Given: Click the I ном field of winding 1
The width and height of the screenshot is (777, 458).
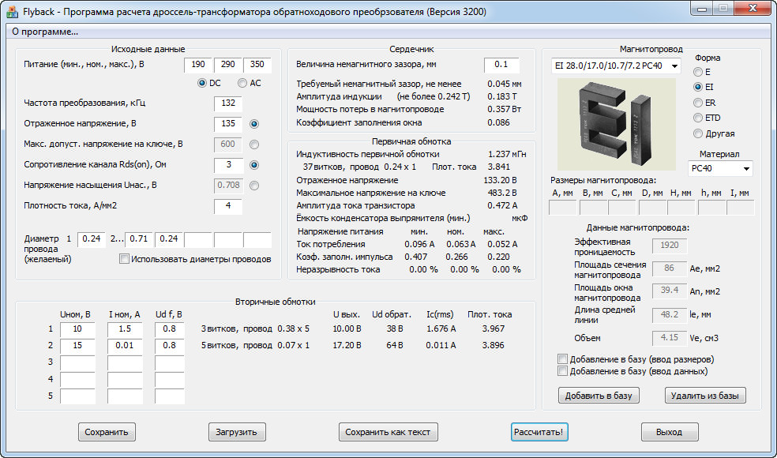Looking at the screenshot, I should coord(125,329).
